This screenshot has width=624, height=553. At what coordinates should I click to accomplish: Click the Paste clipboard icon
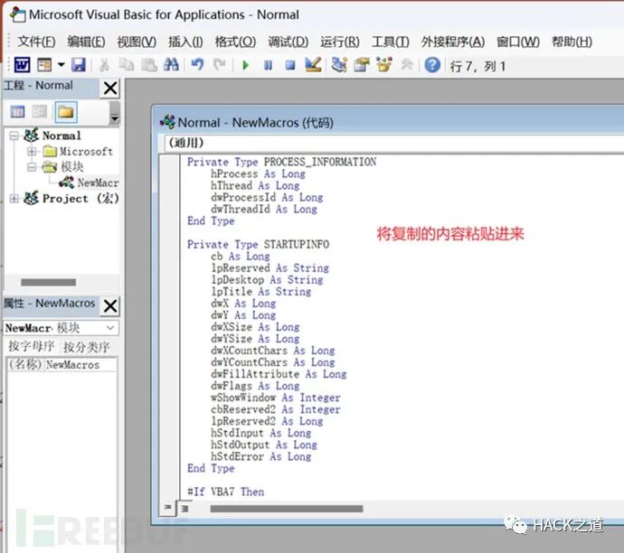tap(149, 65)
